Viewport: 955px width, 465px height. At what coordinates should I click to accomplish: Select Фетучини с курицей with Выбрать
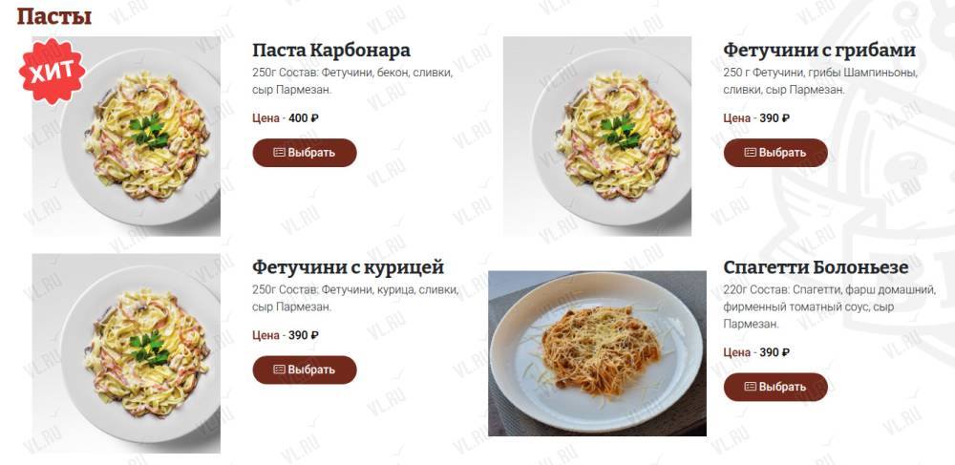(x=305, y=370)
